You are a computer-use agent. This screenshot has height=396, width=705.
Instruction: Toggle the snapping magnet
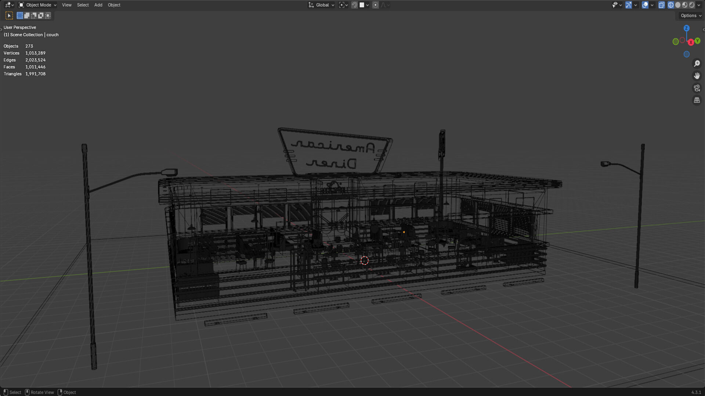[x=354, y=5]
